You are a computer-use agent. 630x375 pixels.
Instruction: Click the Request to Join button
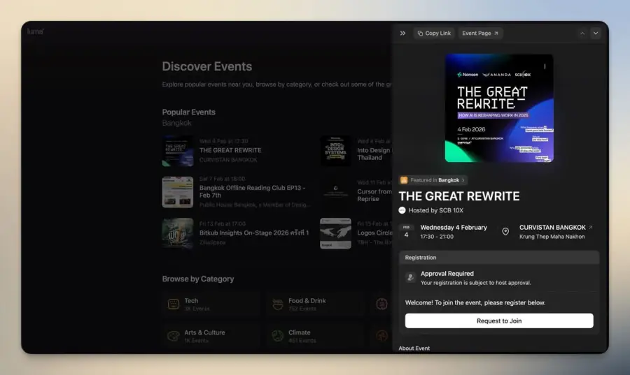click(x=499, y=321)
